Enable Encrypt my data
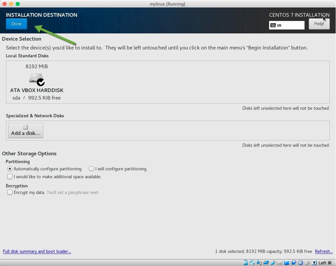 pyautogui.click(x=10, y=192)
